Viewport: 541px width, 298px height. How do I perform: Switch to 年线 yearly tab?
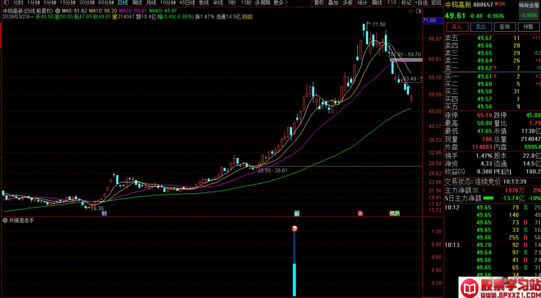(x=218, y=3)
